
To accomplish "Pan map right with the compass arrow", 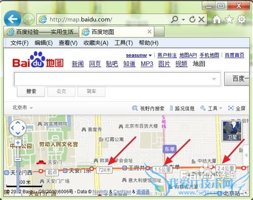I will coord(23,128).
